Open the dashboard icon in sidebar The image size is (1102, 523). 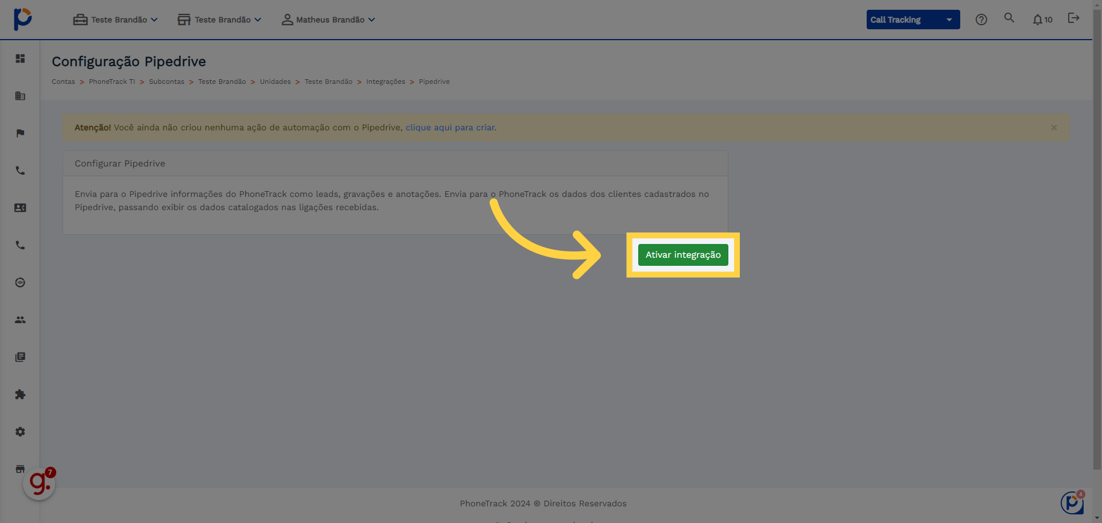[20, 59]
